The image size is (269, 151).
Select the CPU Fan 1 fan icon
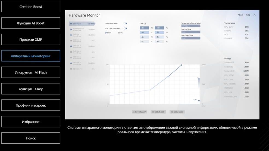tap(71, 24)
